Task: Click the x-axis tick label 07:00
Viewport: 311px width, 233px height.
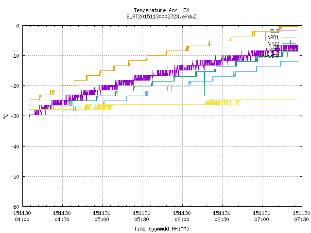Action: pos(261,219)
